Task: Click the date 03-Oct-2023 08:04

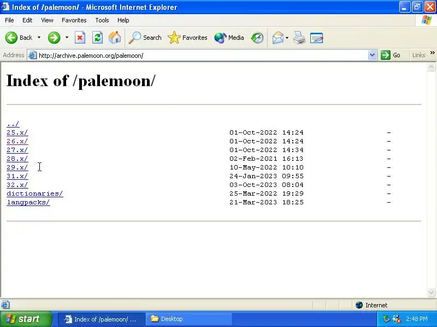Action: [x=267, y=185]
